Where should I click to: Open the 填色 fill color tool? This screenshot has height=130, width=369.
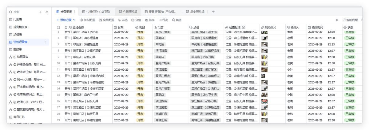tap(177, 20)
